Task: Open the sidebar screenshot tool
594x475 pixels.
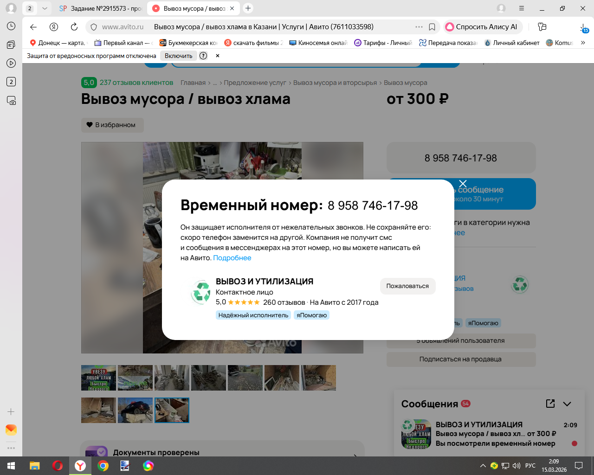Action: [x=11, y=100]
